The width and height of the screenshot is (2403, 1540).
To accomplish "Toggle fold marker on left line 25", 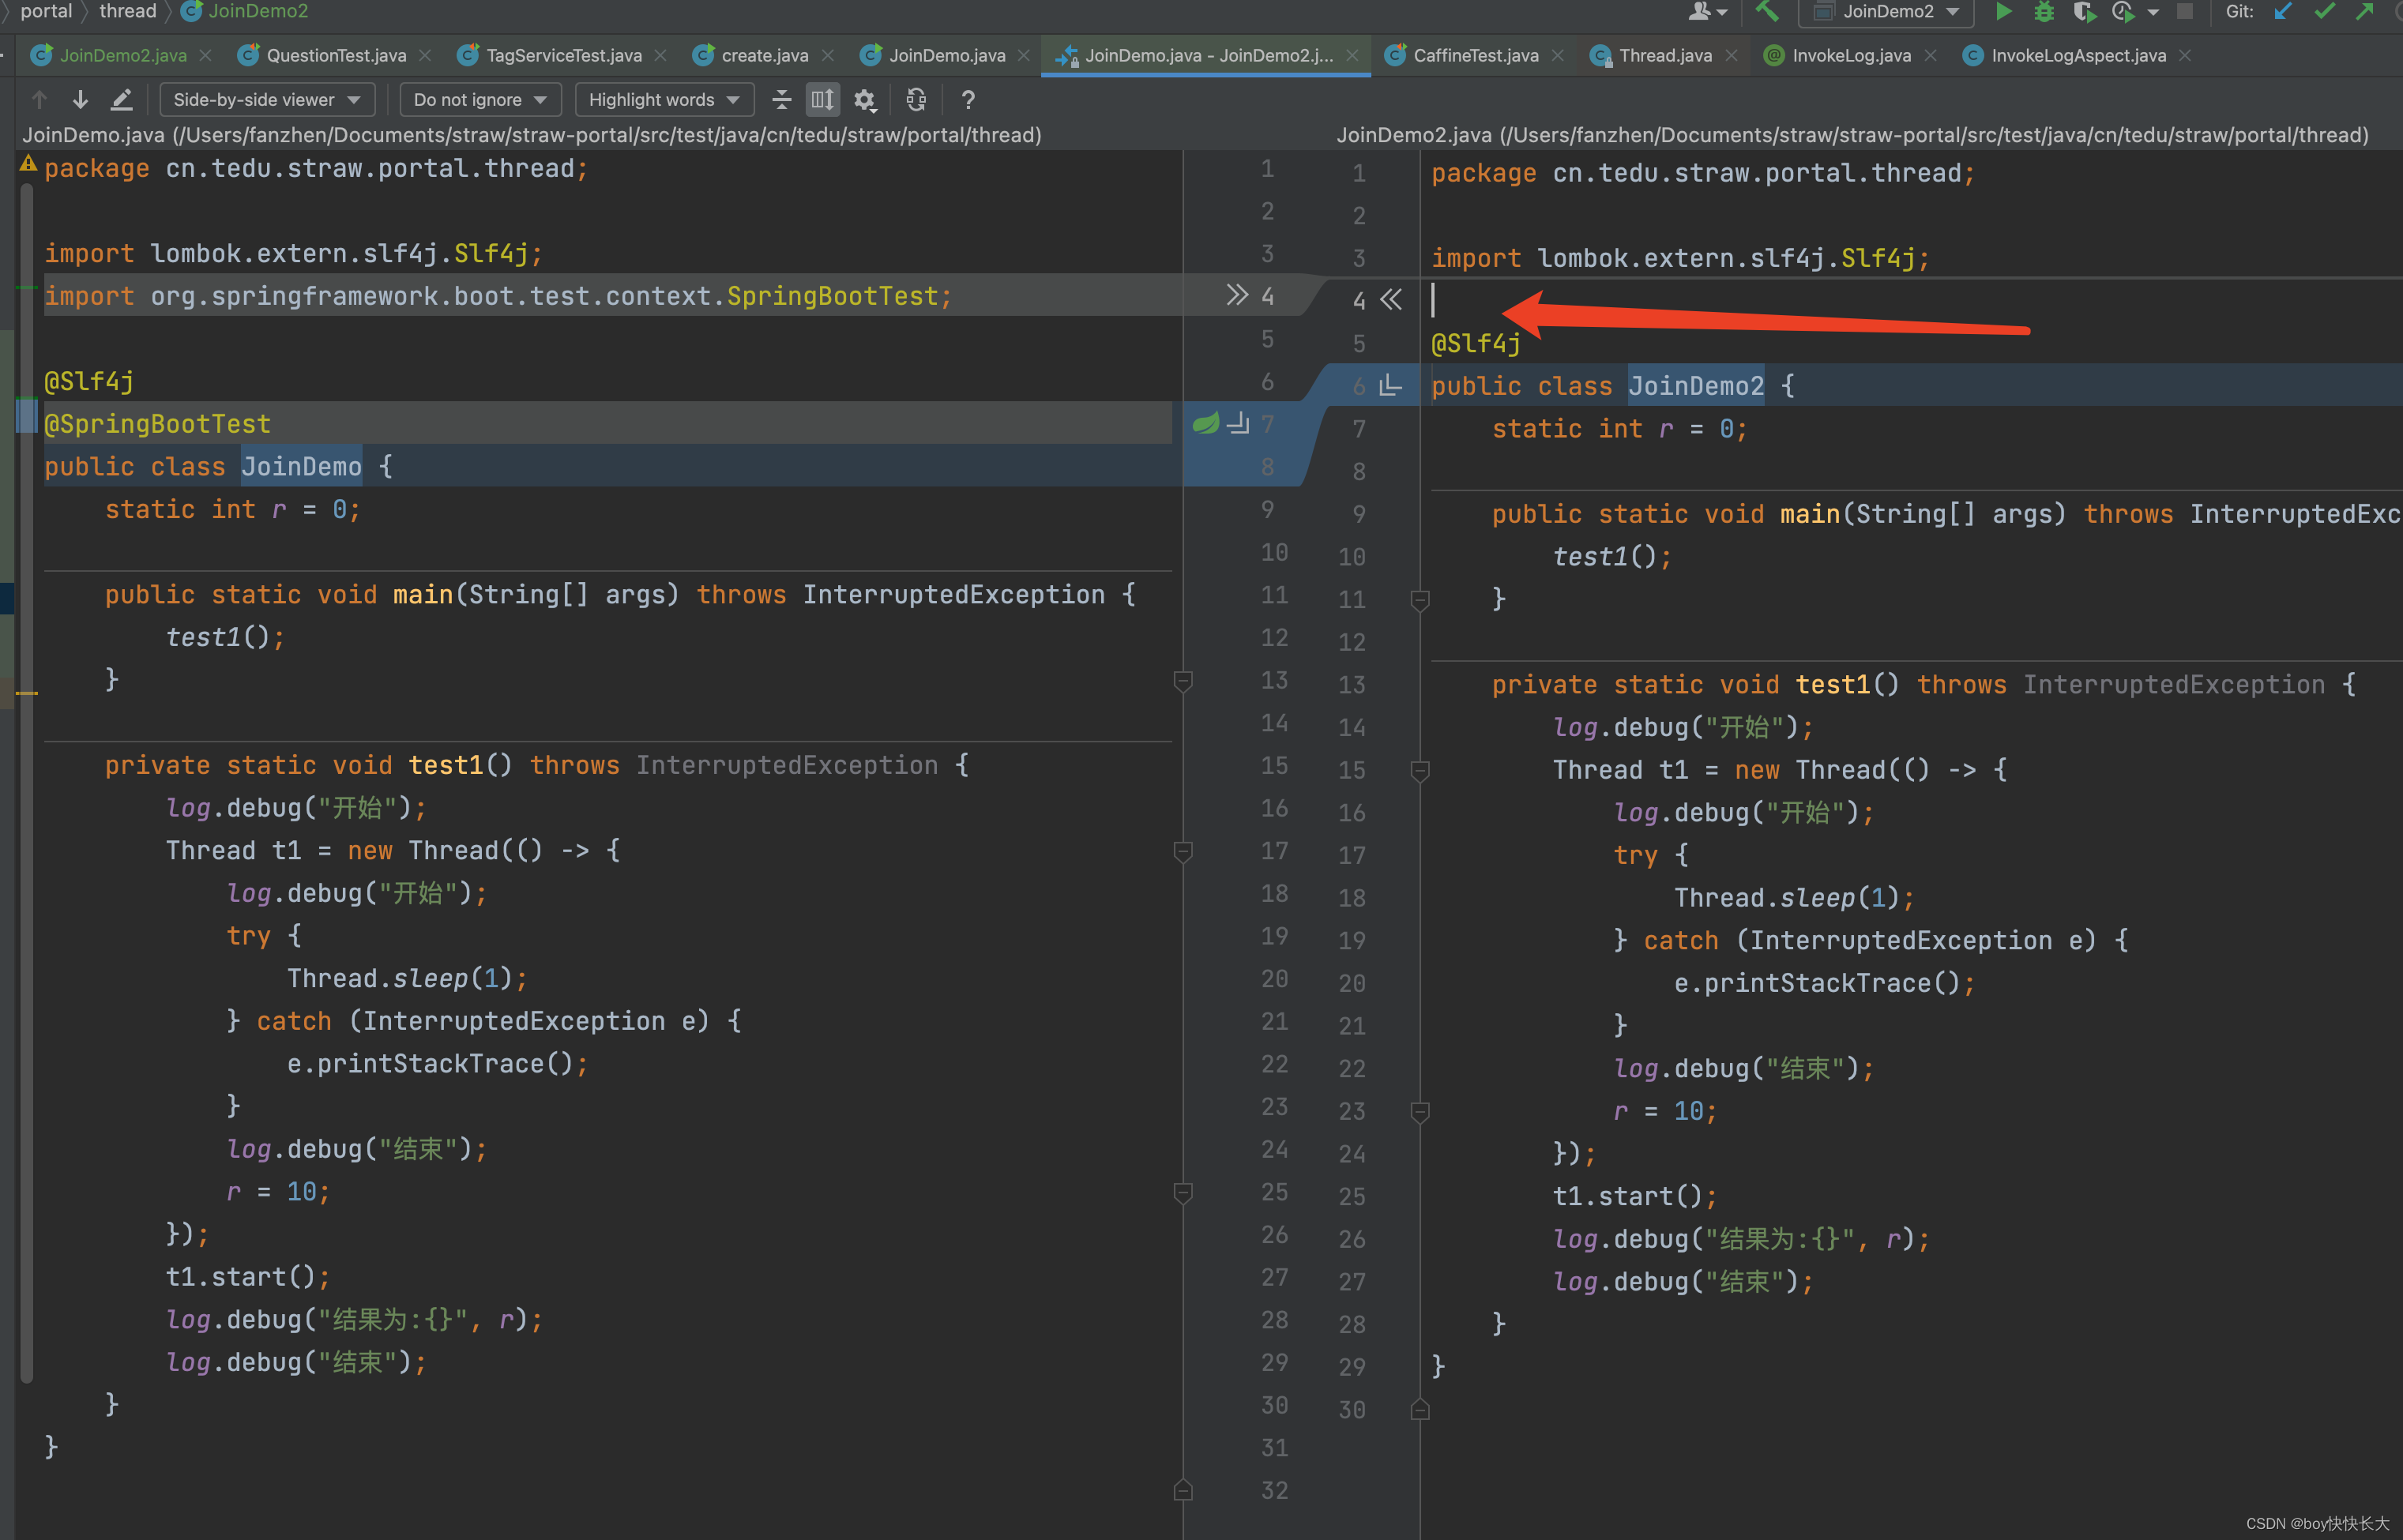I will coord(1182,1193).
